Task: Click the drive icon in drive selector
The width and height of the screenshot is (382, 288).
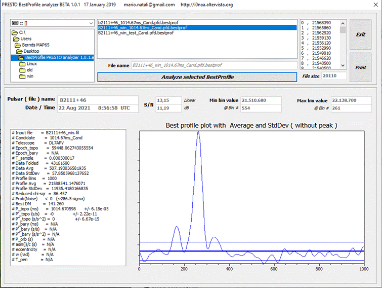Action: click(x=15, y=23)
